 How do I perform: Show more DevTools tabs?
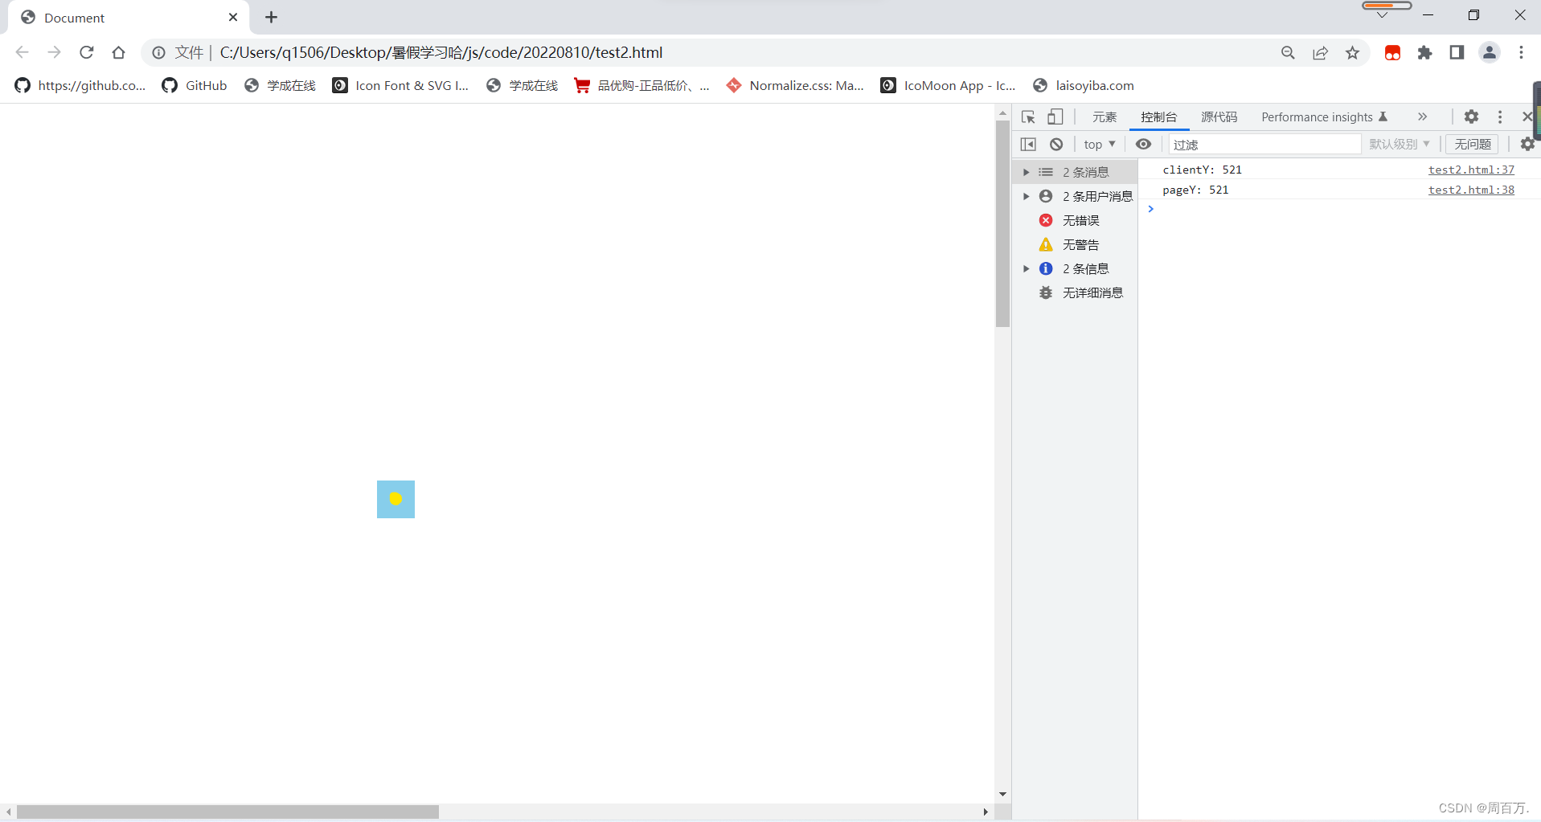(1422, 117)
